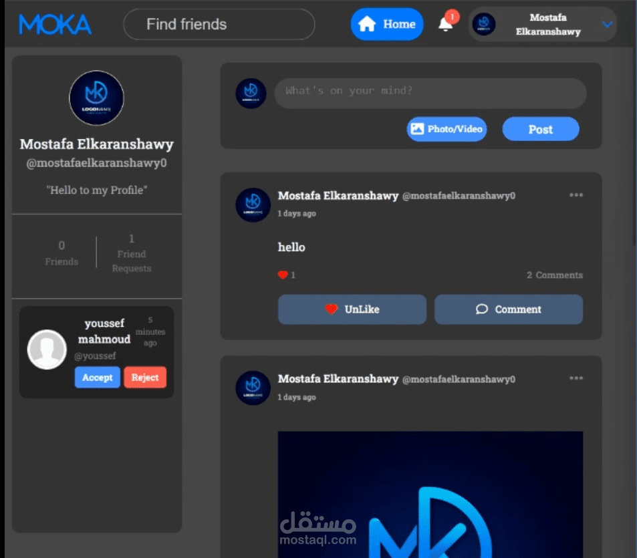This screenshot has height=558, width=637.
Task: Click the avatar beside the post composer
Action: (x=251, y=94)
